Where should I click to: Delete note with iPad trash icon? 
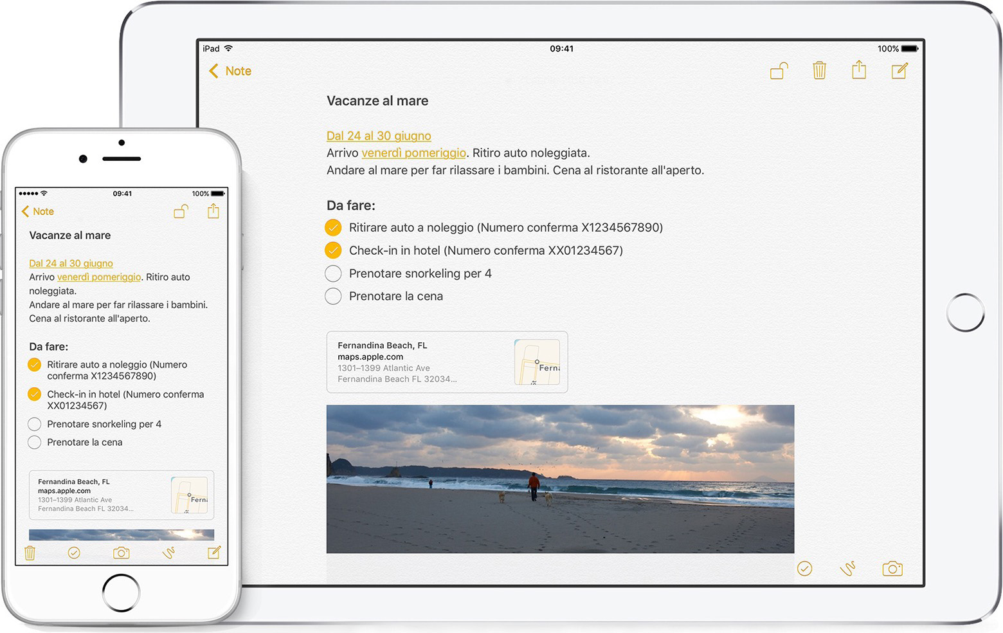click(819, 70)
